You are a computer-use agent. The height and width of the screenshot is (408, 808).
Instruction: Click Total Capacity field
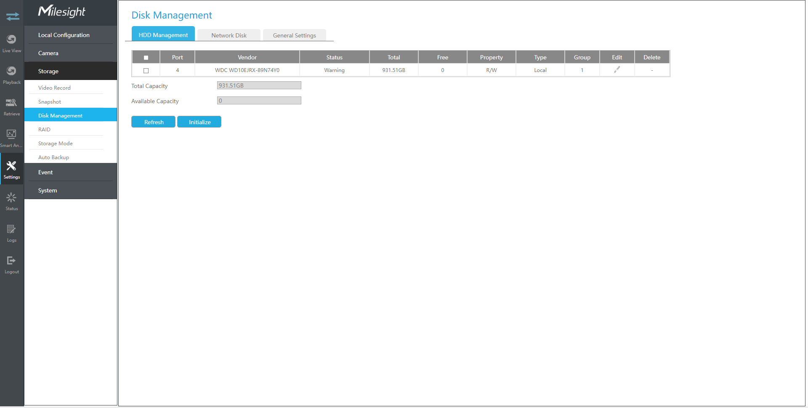click(259, 85)
